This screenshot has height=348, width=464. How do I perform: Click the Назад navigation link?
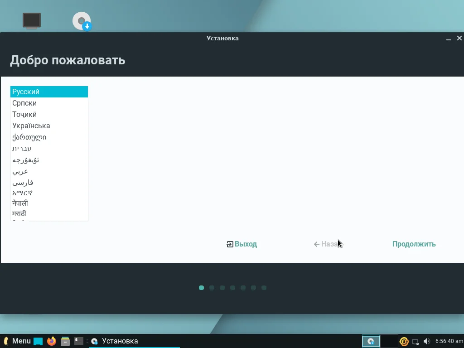point(328,244)
